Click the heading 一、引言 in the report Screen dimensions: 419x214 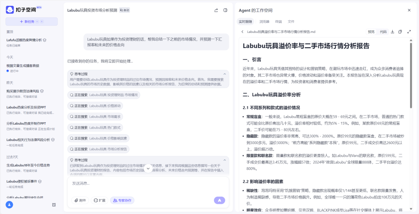point(252,60)
